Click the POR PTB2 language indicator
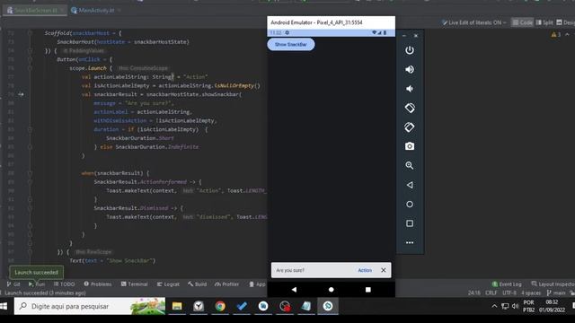Viewport: 575px width, 323px height. coord(529,306)
